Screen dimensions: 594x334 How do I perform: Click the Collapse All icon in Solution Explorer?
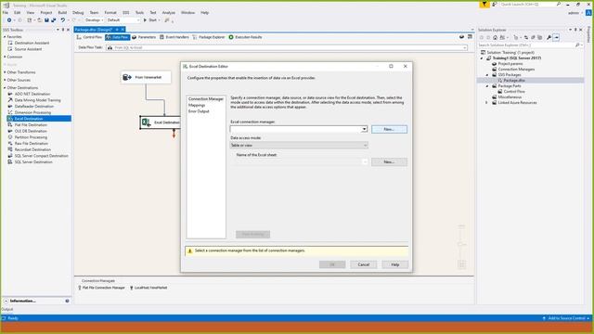(533, 37)
